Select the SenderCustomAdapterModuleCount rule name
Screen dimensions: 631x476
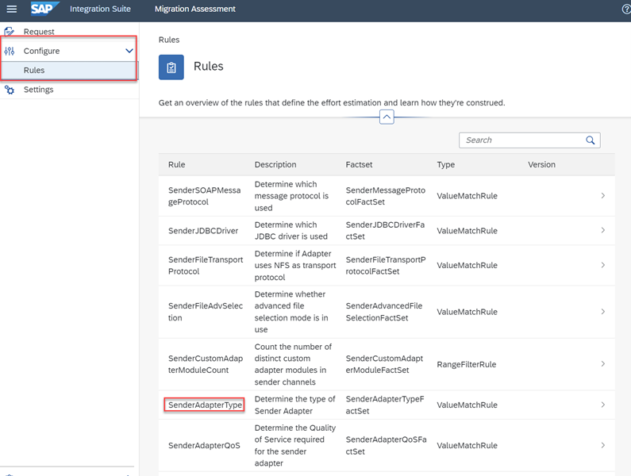[206, 364]
